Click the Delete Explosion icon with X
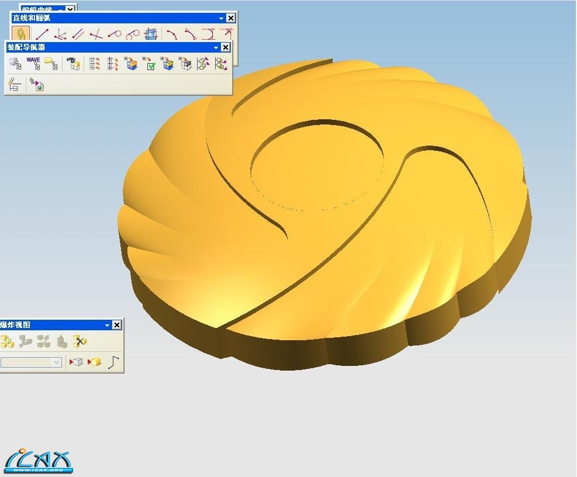 pyautogui.click(x=80, y=341)
